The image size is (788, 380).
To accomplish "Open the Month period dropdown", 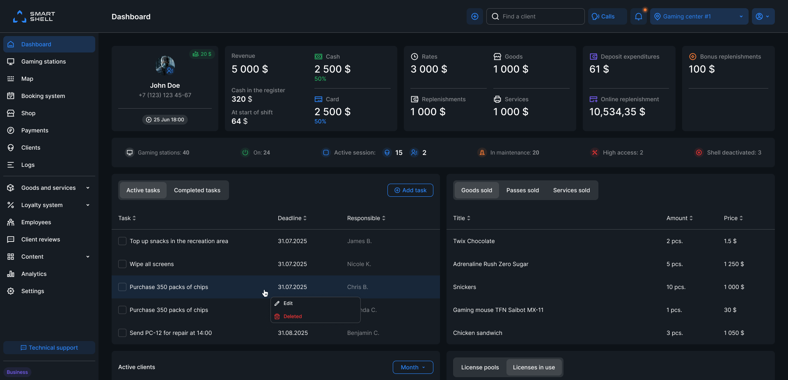I will [x=412, y=367].
